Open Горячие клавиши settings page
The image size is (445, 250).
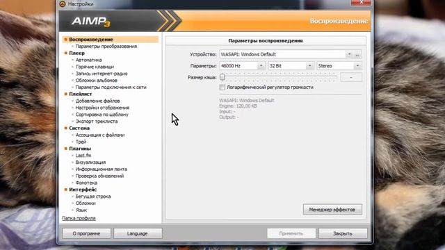point(95,67)
